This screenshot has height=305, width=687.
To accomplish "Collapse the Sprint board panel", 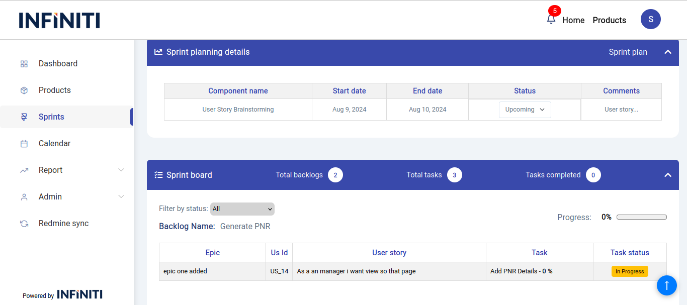I will [x=667, y=175].
